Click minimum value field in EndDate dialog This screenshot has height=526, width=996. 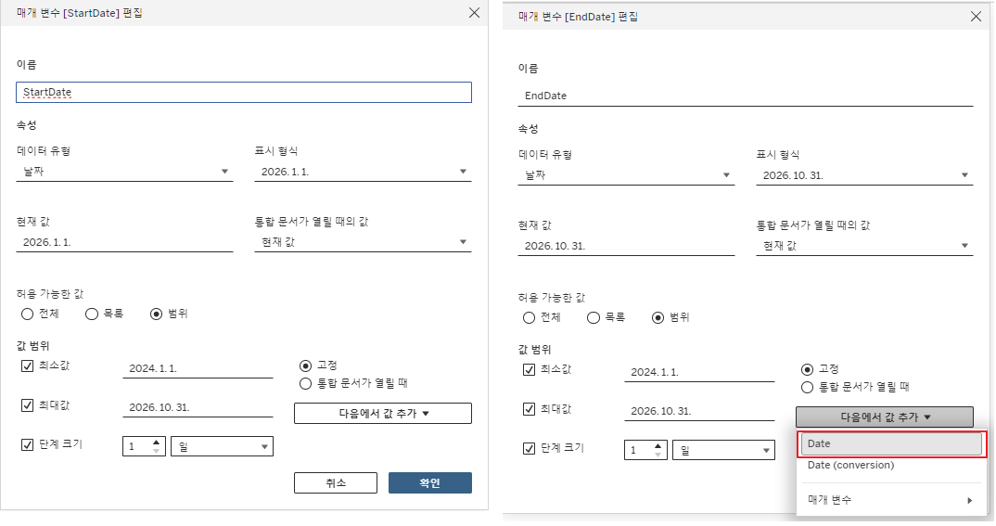[699, 372]
